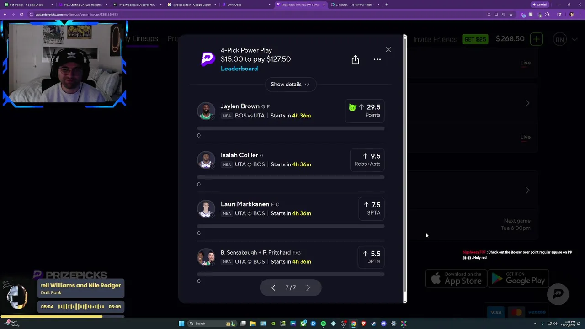Switch to the PropsMadness tab
Image resolution: width=585 pixels, height=329 pixels.
(138, 5)
